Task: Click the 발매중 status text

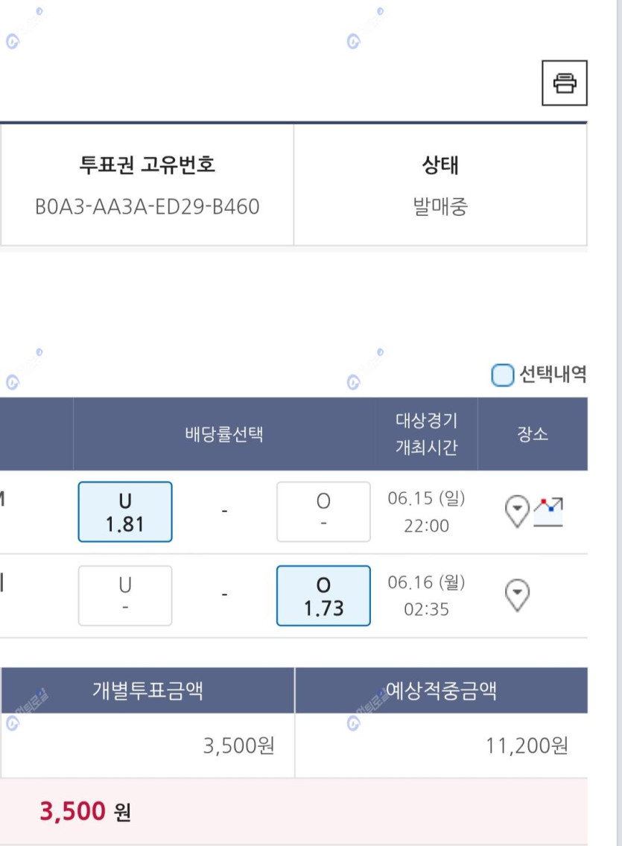Action: [440, 206]
